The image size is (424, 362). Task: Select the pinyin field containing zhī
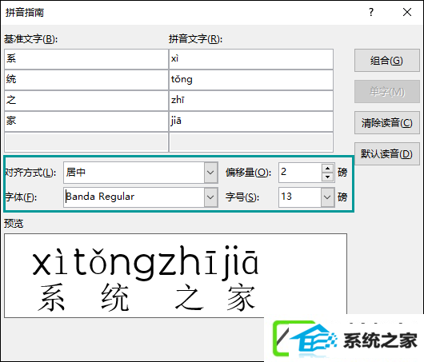[251, 101]
